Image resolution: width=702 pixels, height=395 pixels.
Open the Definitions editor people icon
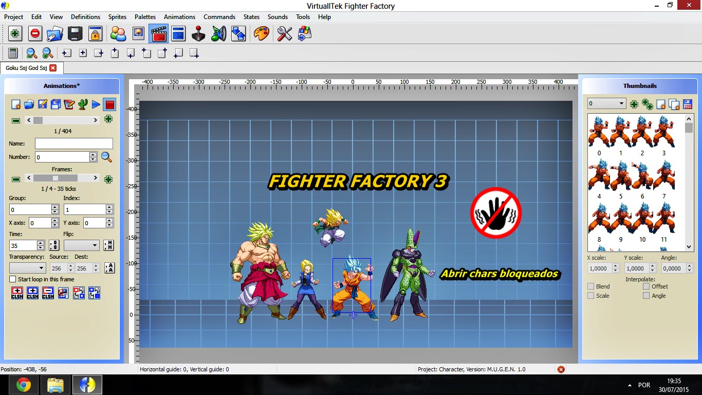[x=118, y=34]
